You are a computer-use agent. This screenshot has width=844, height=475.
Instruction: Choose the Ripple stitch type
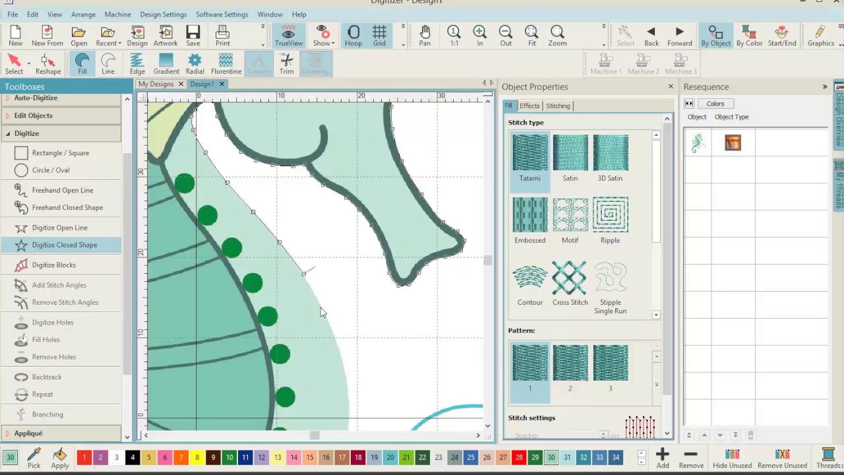pos(611,220)
